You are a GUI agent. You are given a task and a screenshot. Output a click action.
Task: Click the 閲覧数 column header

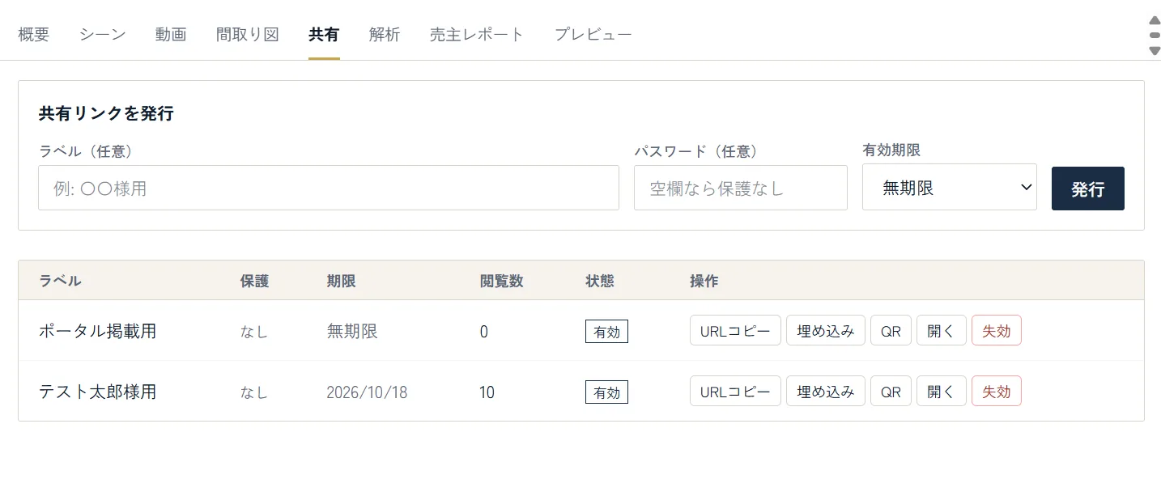pos(501,281)
